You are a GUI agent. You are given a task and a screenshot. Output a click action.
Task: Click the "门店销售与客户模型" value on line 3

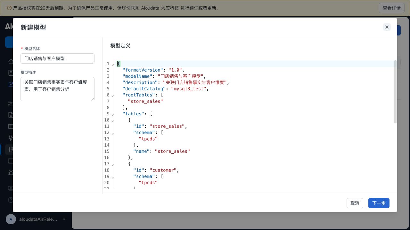point(181,76)
